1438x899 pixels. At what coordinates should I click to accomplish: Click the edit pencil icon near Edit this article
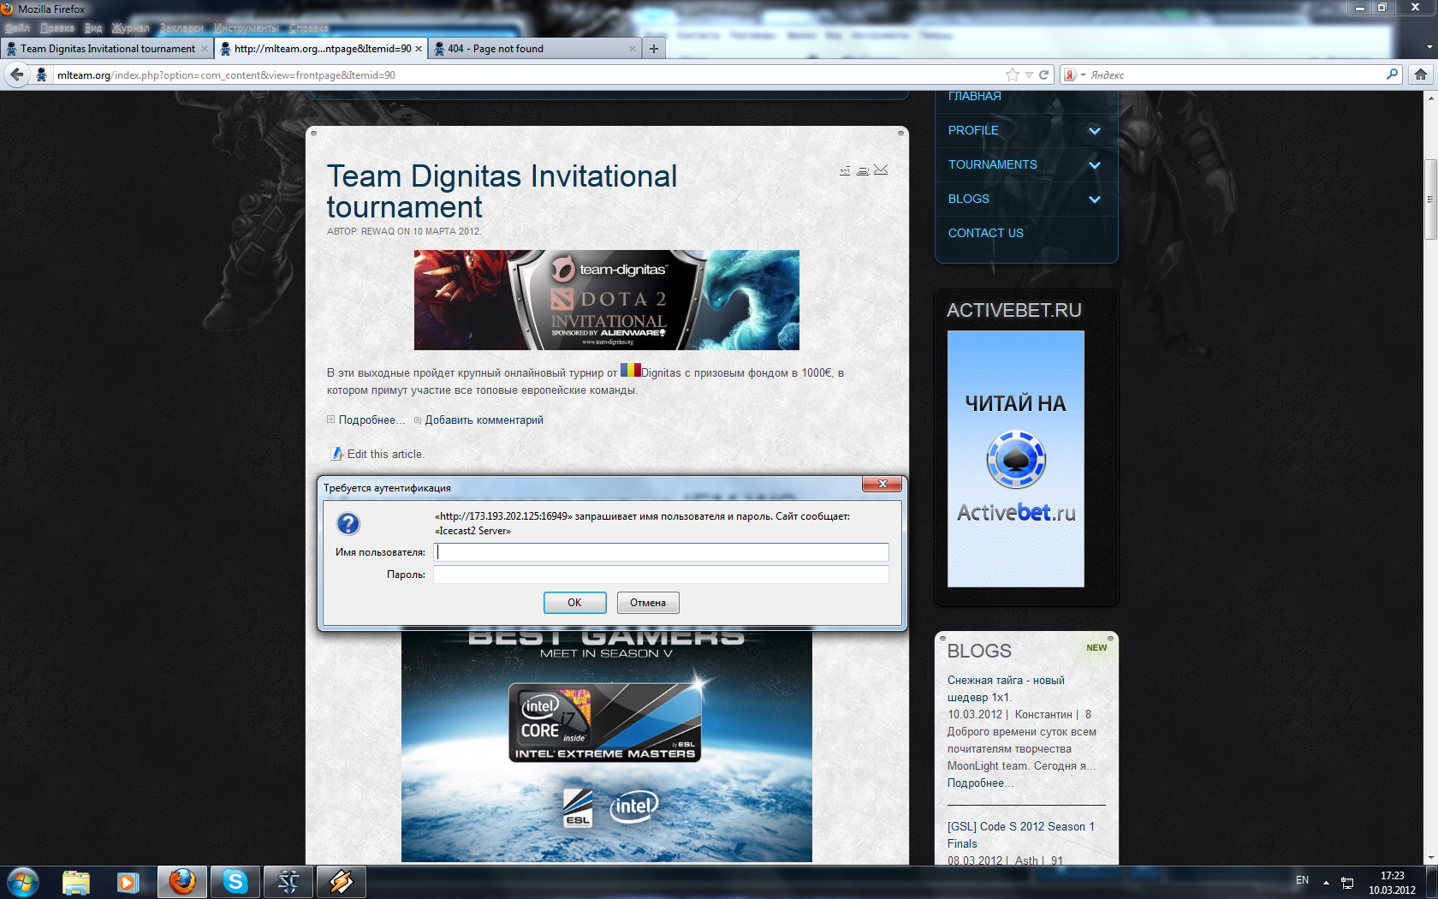coord(337,454)
